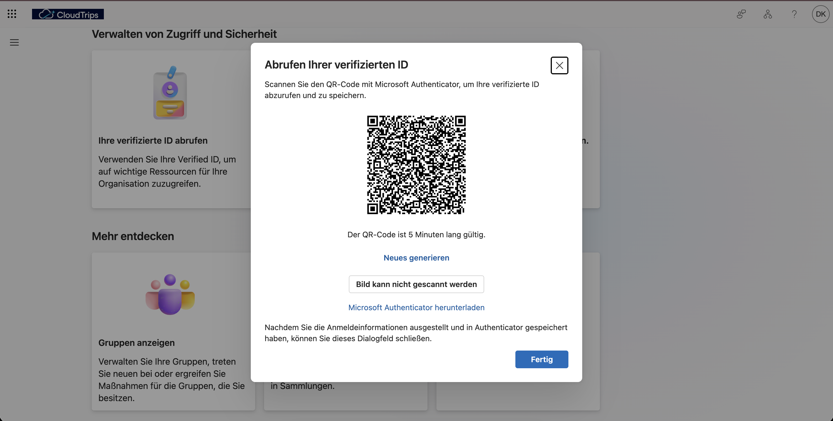Image resolution: width=833 pixels, height=421 pixels.
Task: Select the verified ID badge illustration
Action: click(170, 93)
